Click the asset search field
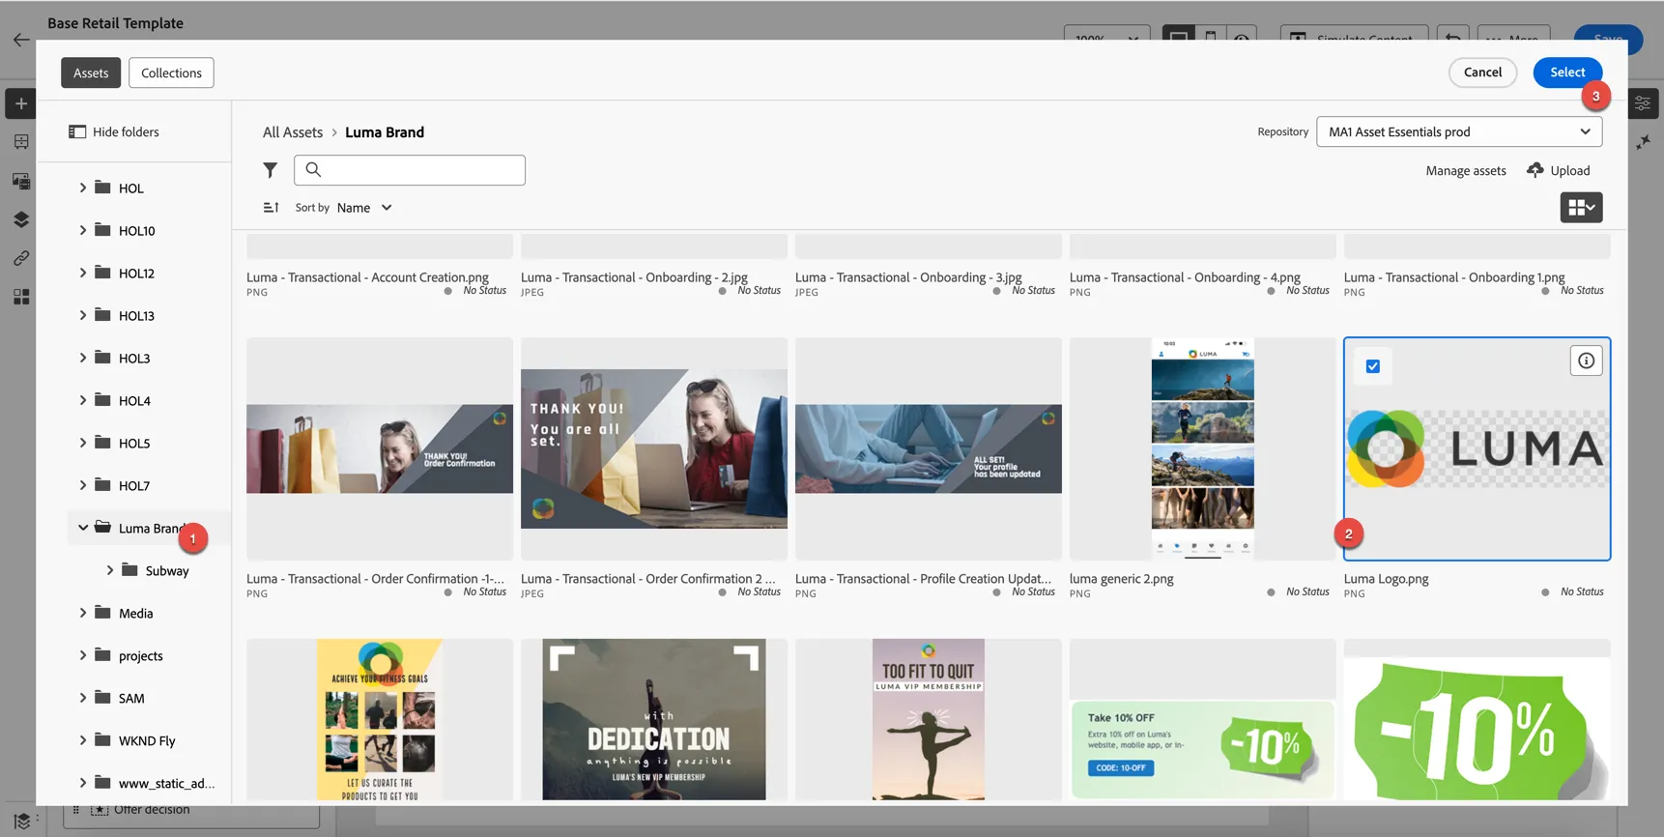Image resolution: width=1664 pixels, height=837 pixels. coord(410,170)
